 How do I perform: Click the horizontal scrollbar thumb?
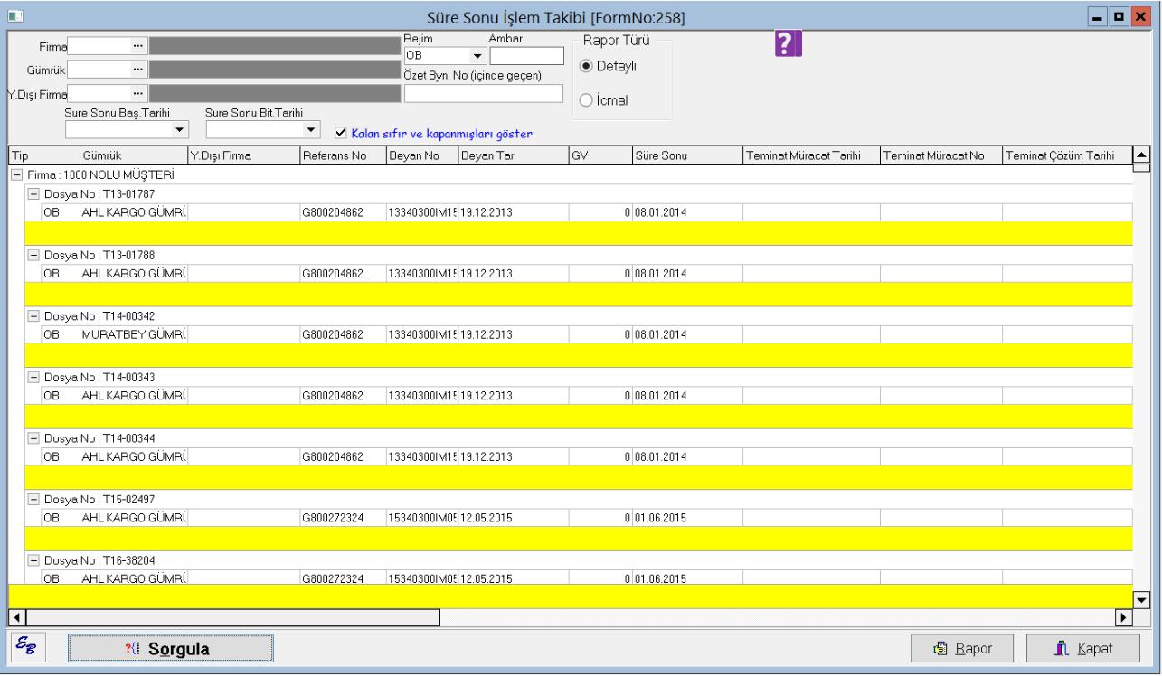pyautogui.click(x=231, y=617)
